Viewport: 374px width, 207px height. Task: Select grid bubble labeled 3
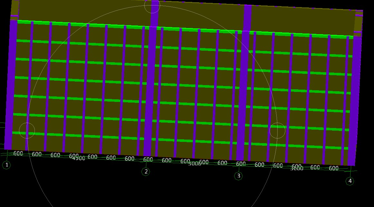point(239,176)
